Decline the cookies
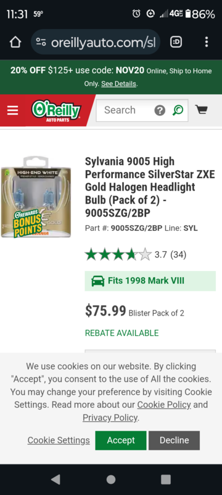The width and height of the screenshot is (222, 495). [x=174, y=441]
